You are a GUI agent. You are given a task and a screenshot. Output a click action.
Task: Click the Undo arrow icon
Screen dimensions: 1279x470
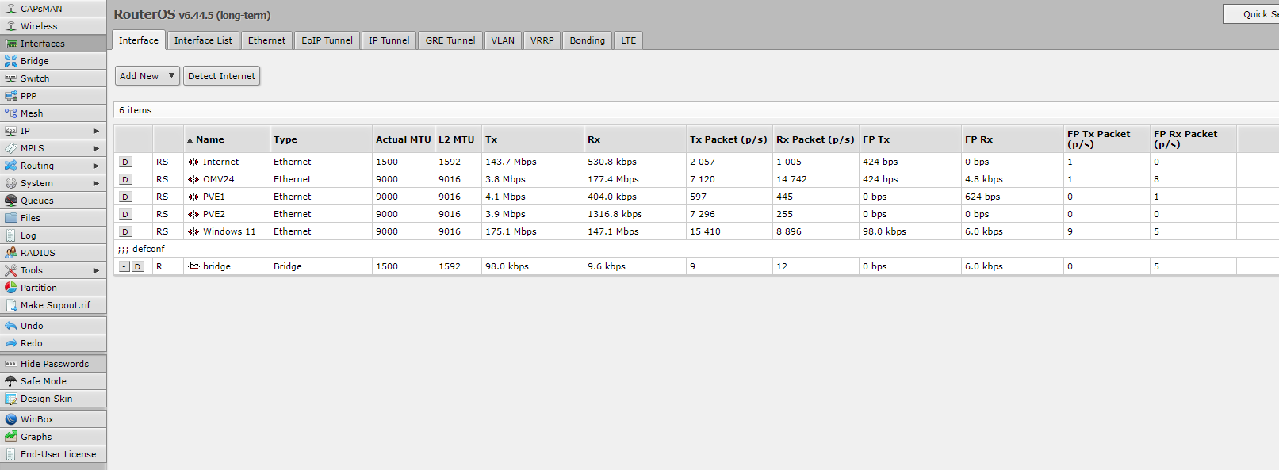pos(11,326)
